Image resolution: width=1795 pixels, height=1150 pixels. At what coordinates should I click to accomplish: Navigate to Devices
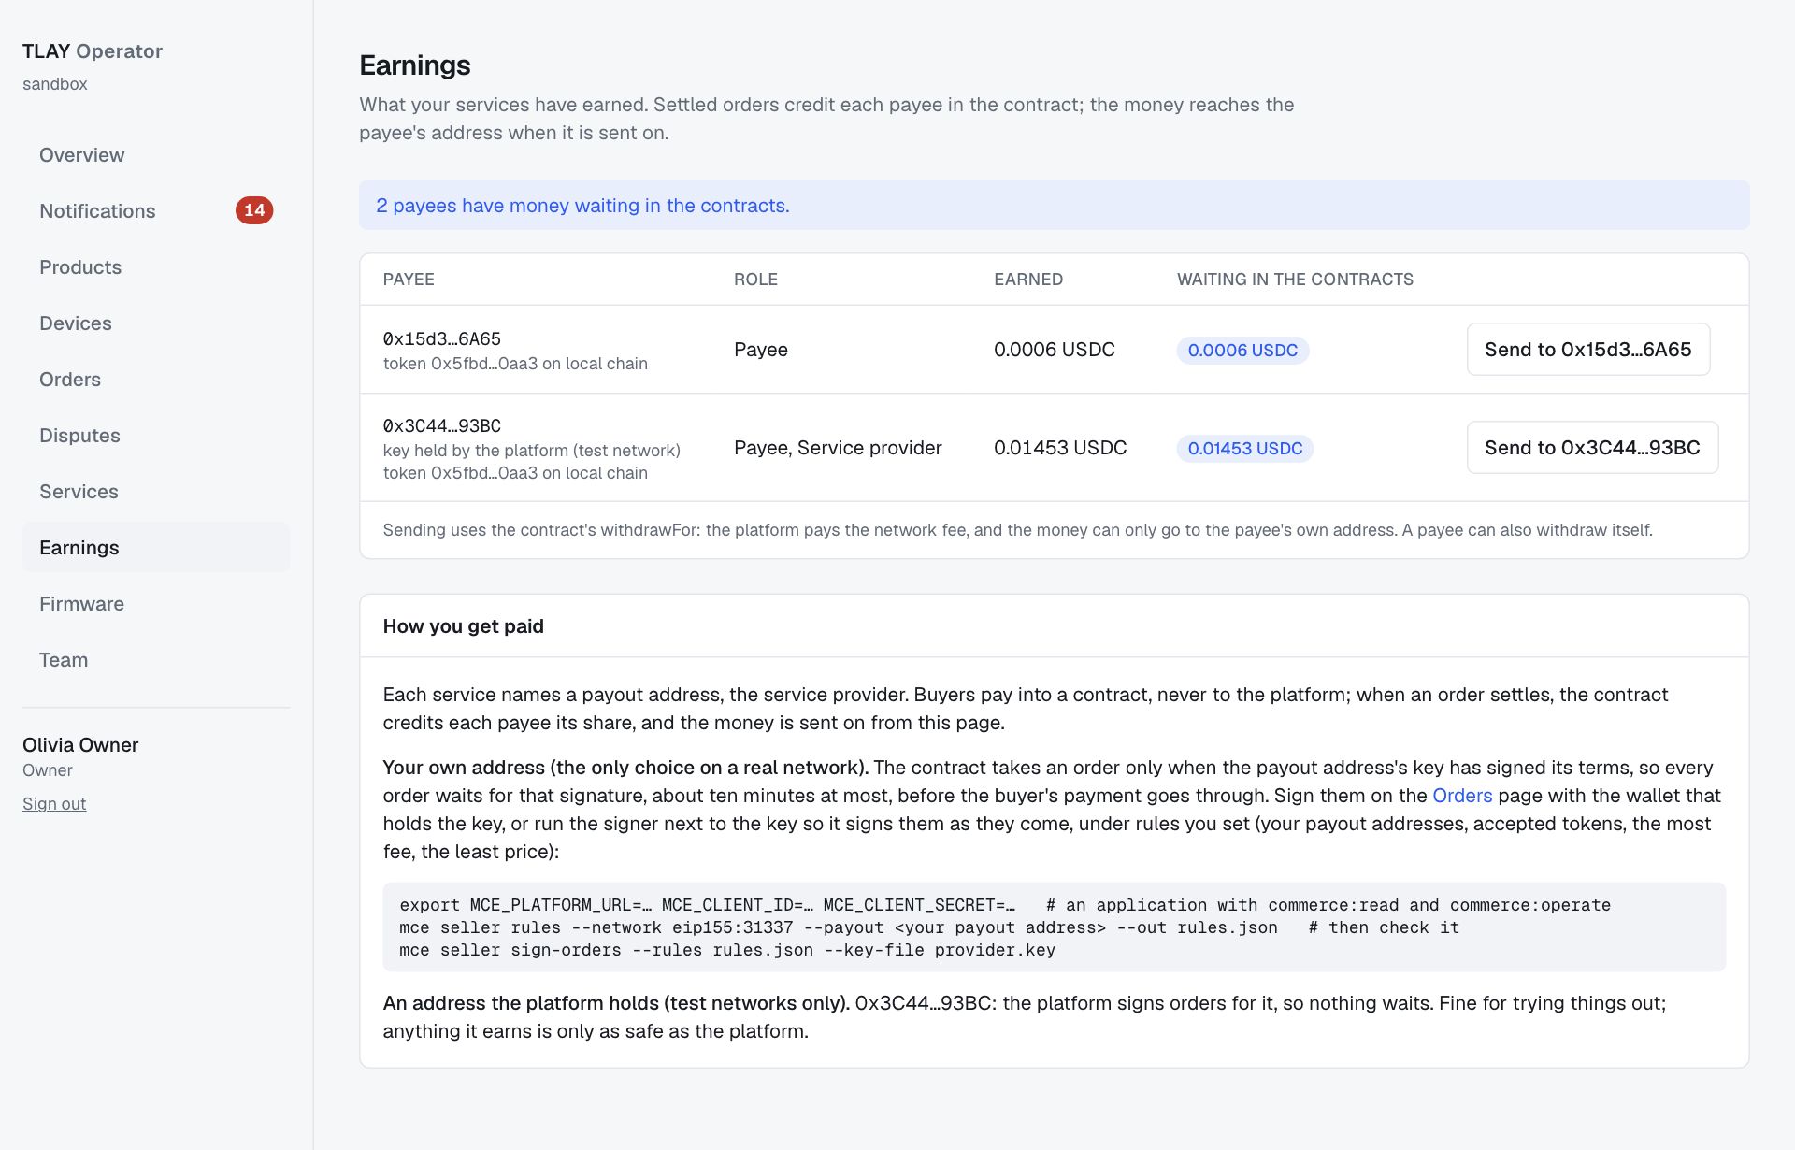pos(156,323)
